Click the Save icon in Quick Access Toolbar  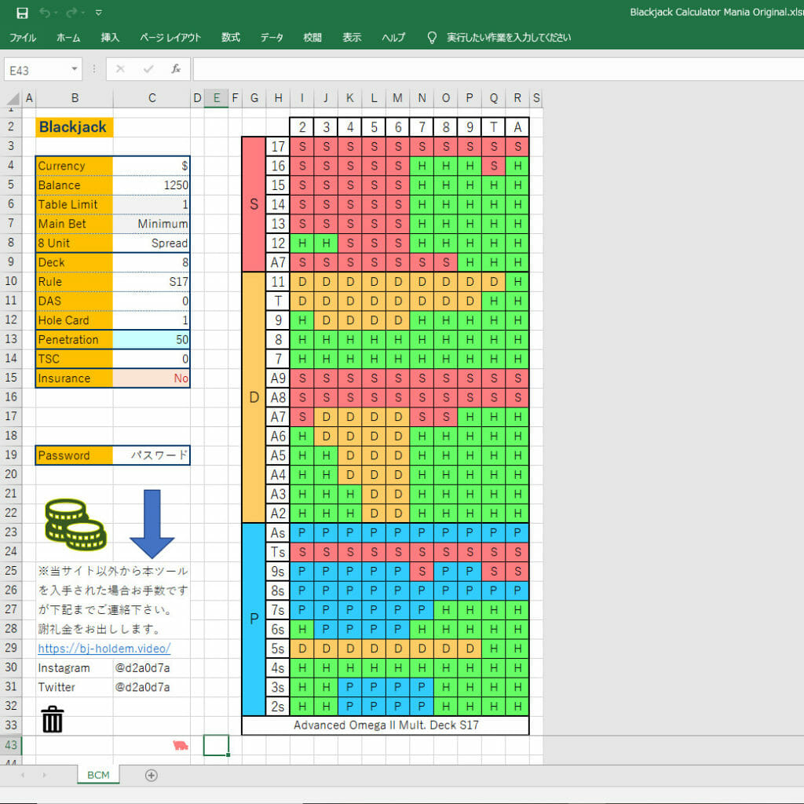[22, 12]
